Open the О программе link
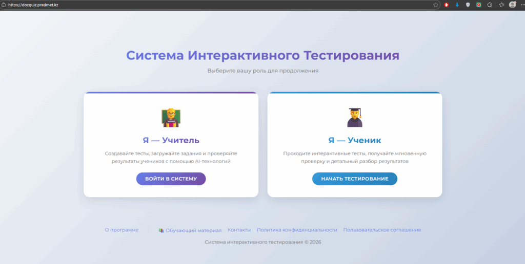The width and height of the screenshot is (525, 264). (x=122, y=230)
